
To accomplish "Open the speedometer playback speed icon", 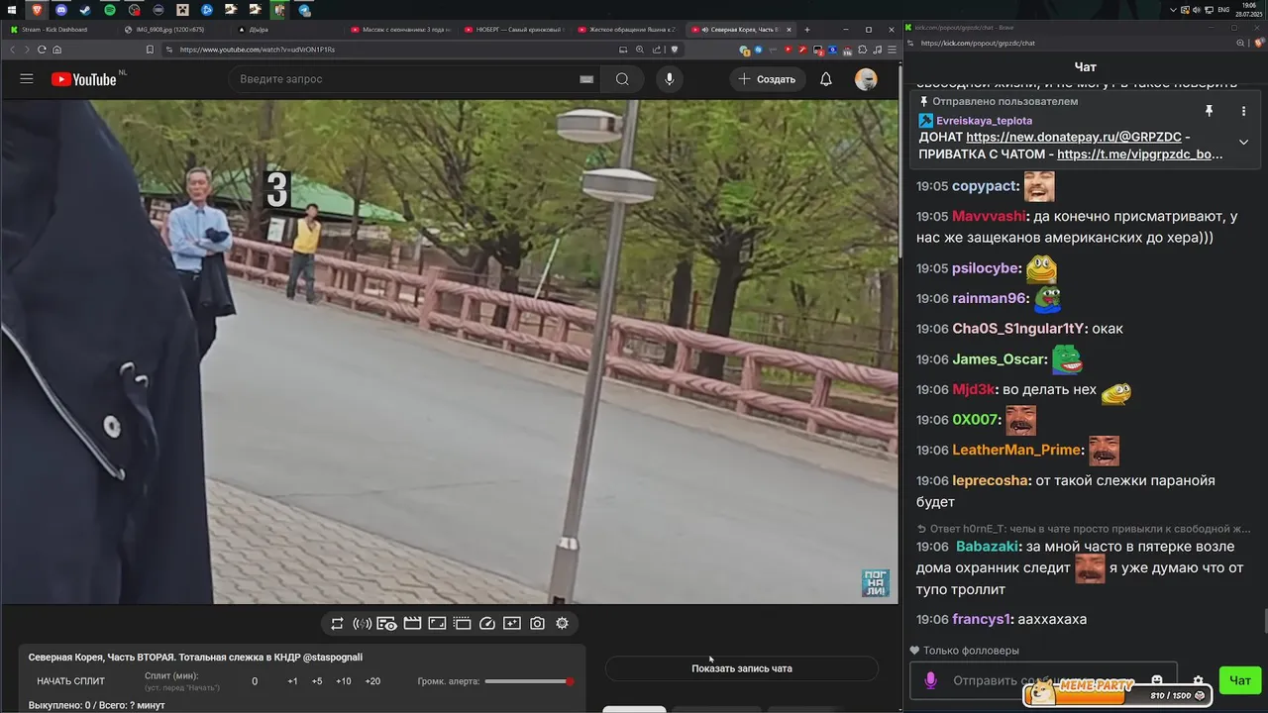I will (x=486, y=623).
